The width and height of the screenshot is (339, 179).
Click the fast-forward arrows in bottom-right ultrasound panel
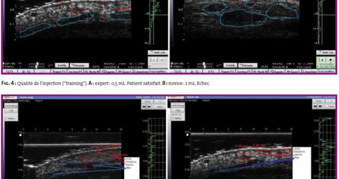pos(320,106)
